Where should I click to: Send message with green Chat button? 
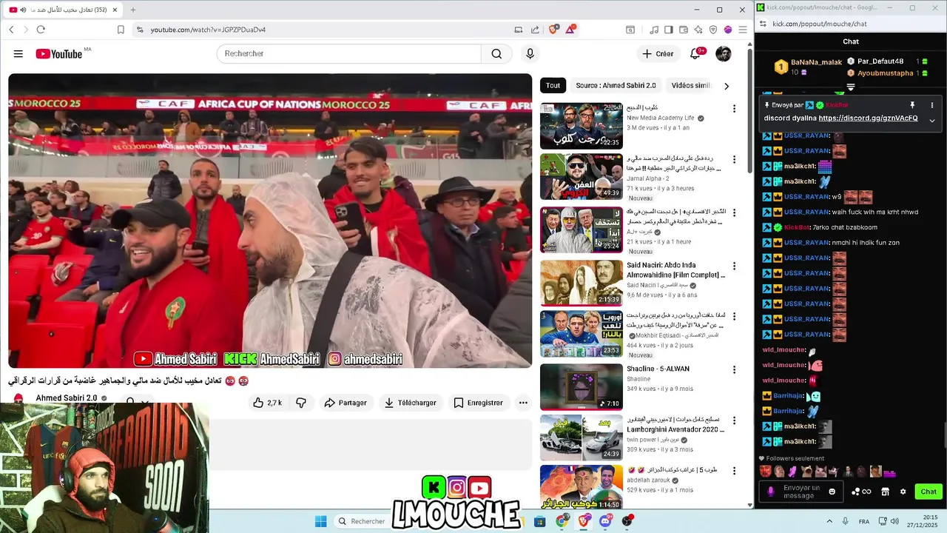pos(928,492)
